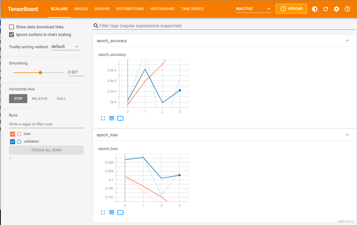Image resolution: width=357 pixels, height=225 pixels.
Task: Click validation endpoint on epoch_loss chart
Action: (179, 175)
